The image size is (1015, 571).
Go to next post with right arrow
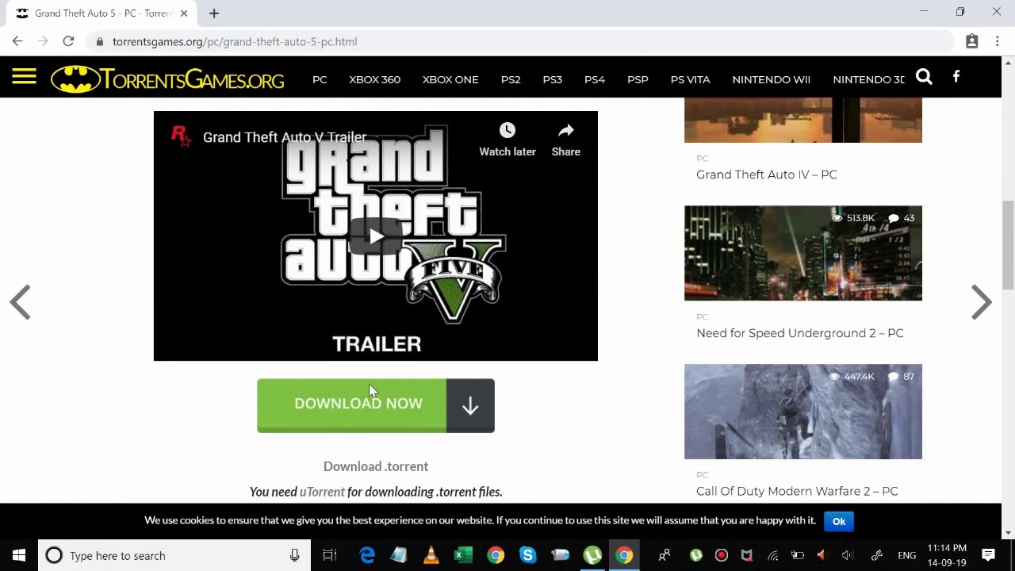(981, 302)
